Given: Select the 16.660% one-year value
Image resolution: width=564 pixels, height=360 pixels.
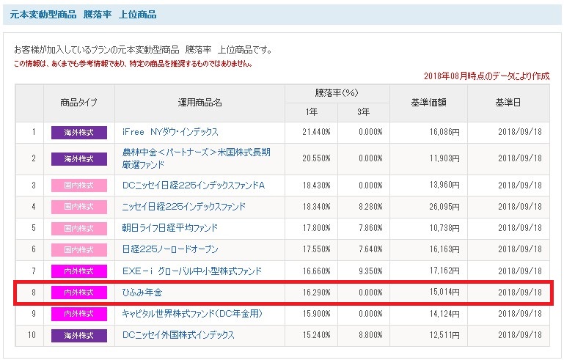Looking at the screenshot, I should 316,271.
